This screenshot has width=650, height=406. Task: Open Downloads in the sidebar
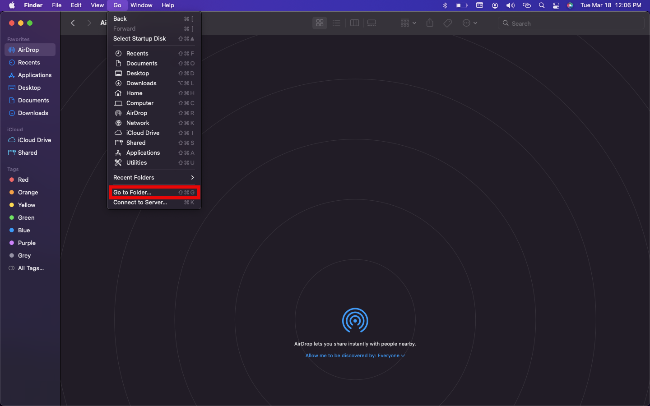(30, 113)
